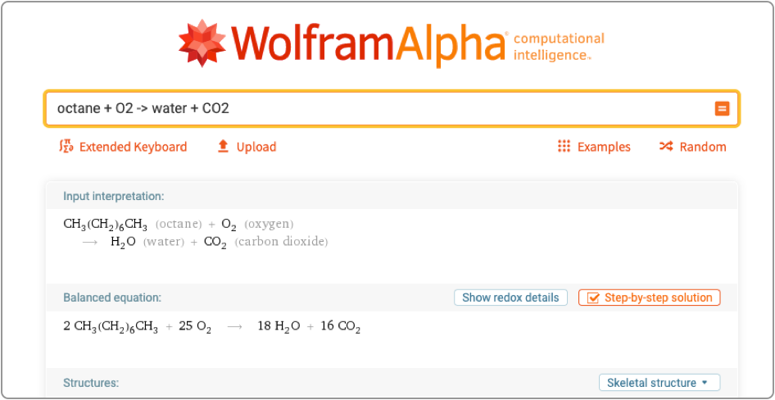Open the Skeletal structure dropdown

[659, 383]
